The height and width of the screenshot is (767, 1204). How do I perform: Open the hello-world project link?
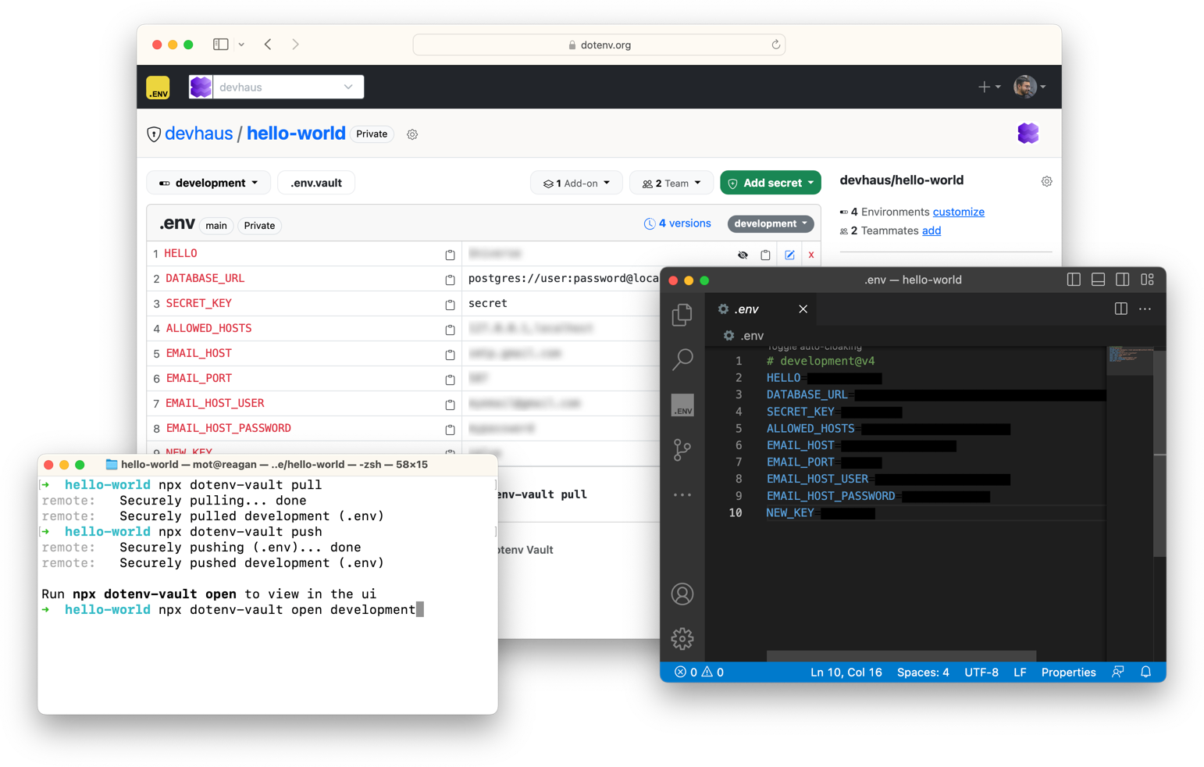tap(296, 134)
